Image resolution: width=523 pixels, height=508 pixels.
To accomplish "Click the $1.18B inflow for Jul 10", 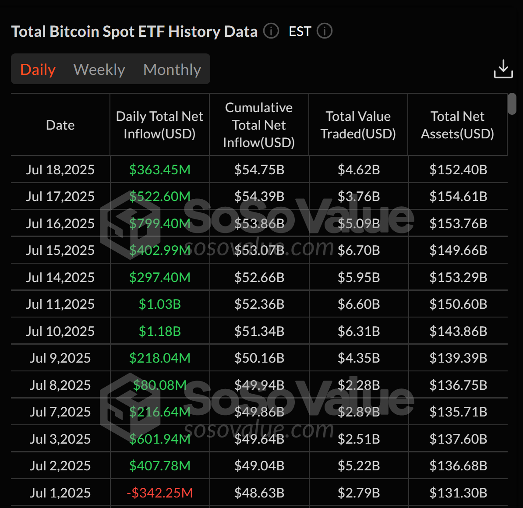I will (159, 331).
